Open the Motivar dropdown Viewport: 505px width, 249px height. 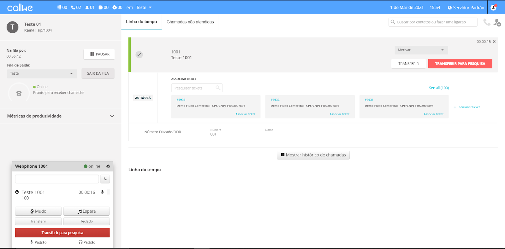point(421,50)
